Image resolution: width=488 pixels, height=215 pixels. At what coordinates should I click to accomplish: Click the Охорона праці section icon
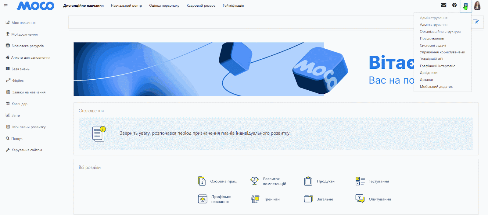pyautogui.click(x=202, y=181)
